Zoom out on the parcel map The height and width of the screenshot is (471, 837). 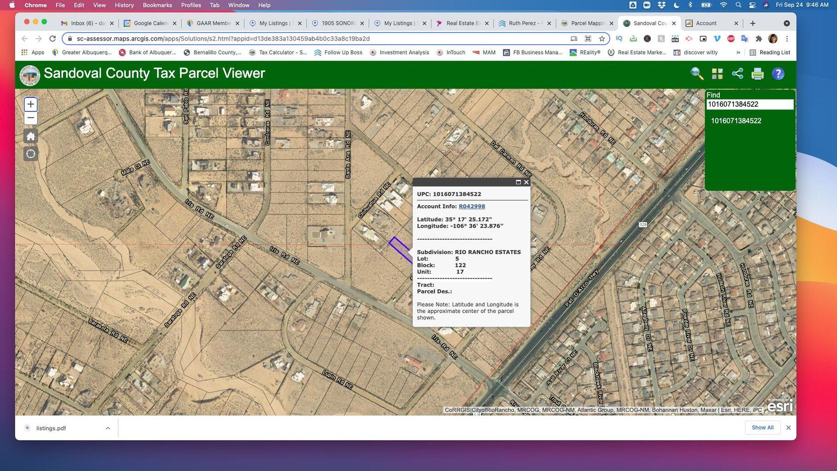[31, 118]
